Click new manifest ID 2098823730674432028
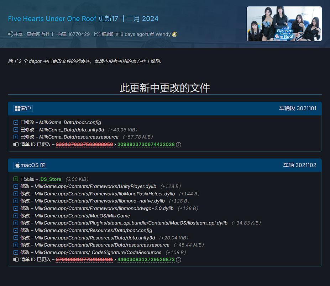This screenshot has height=286, width=330. tap(146, 145)
